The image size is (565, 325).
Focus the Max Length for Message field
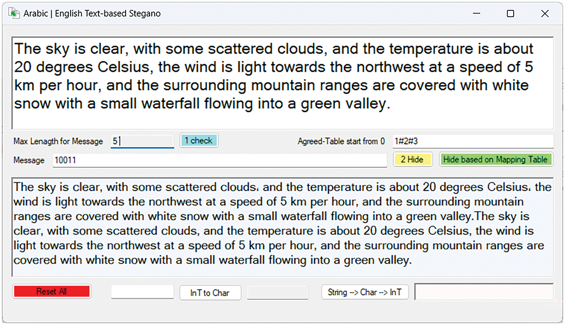click(x=142, y=141)
